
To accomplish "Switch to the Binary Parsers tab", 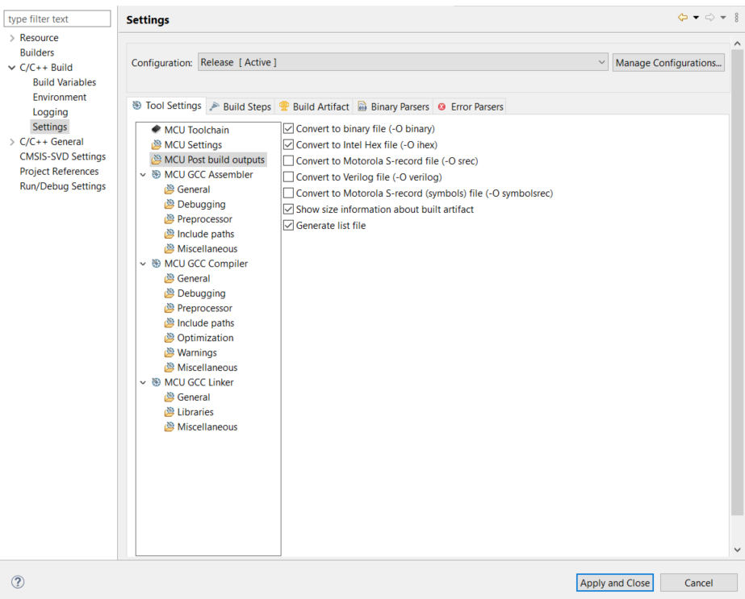I will [x=393, y=106].
